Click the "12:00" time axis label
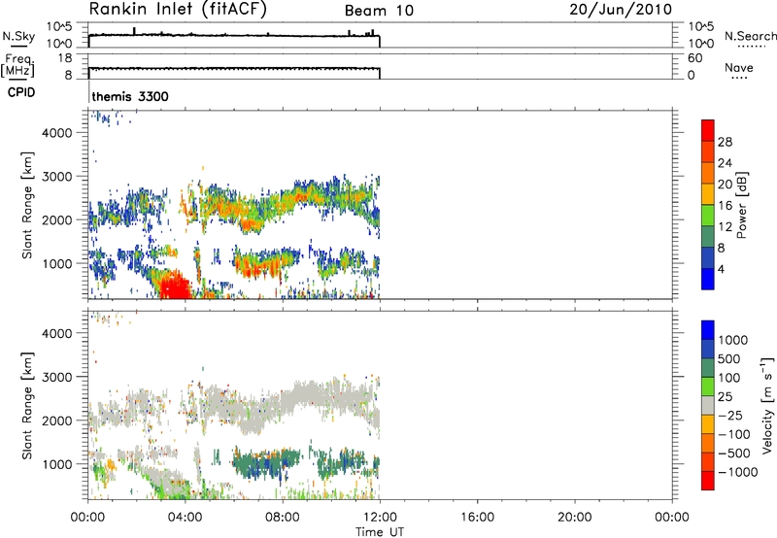 [380, 518]
